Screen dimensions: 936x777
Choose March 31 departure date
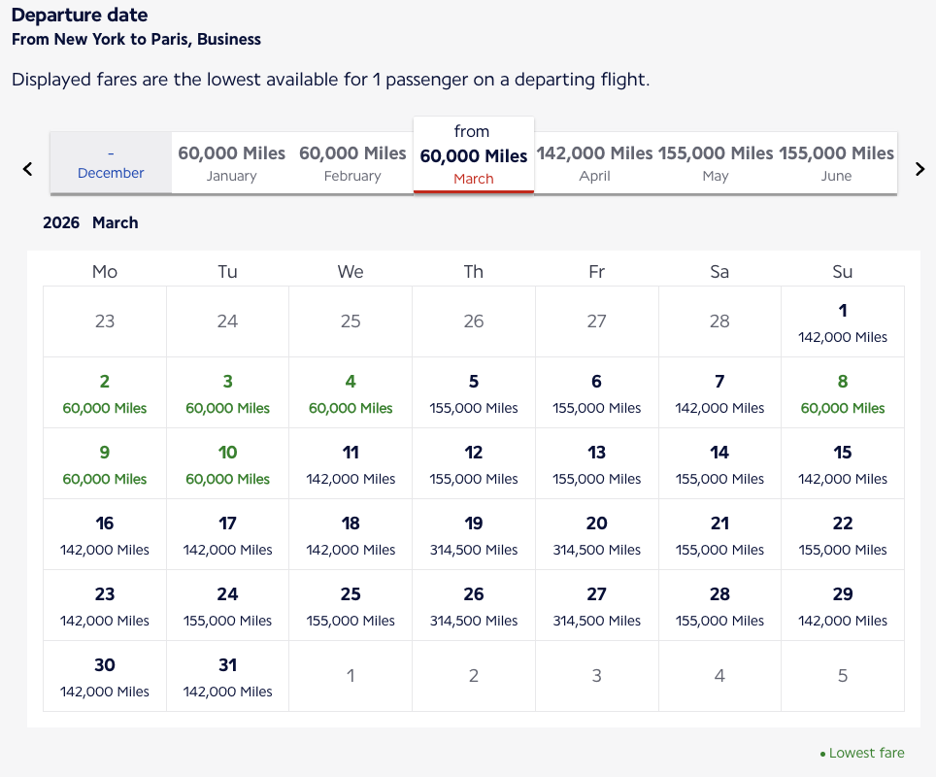click(x=227, y=677)
